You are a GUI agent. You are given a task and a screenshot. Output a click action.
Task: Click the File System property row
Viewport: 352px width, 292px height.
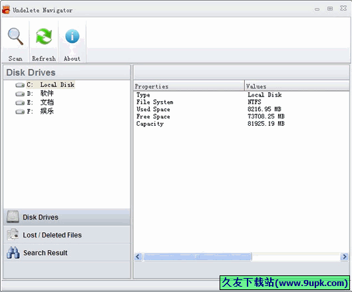click(242, 102)
